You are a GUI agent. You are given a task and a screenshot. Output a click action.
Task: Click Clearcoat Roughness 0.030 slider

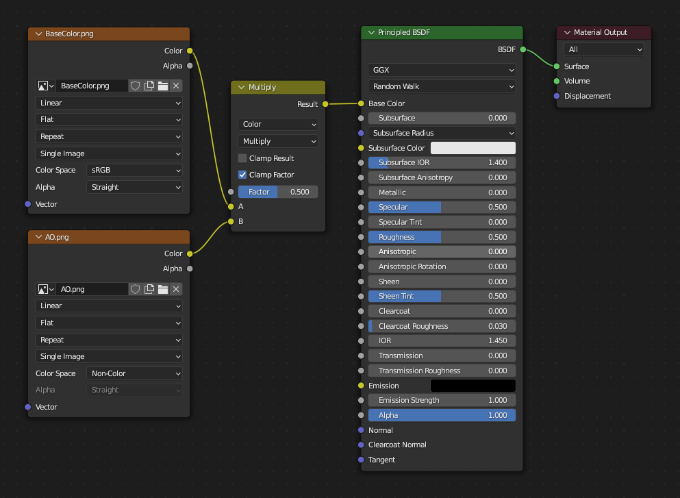coord(442,326)
